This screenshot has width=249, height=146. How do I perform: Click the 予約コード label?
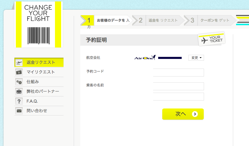point(95,72)
